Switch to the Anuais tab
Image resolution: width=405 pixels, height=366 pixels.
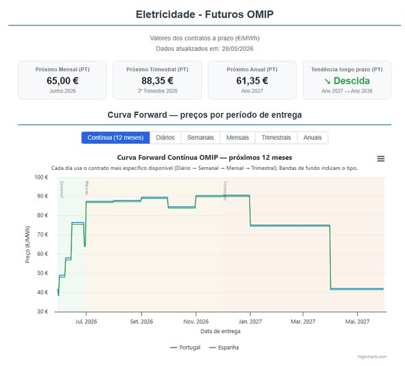click(x=312, y=138)
